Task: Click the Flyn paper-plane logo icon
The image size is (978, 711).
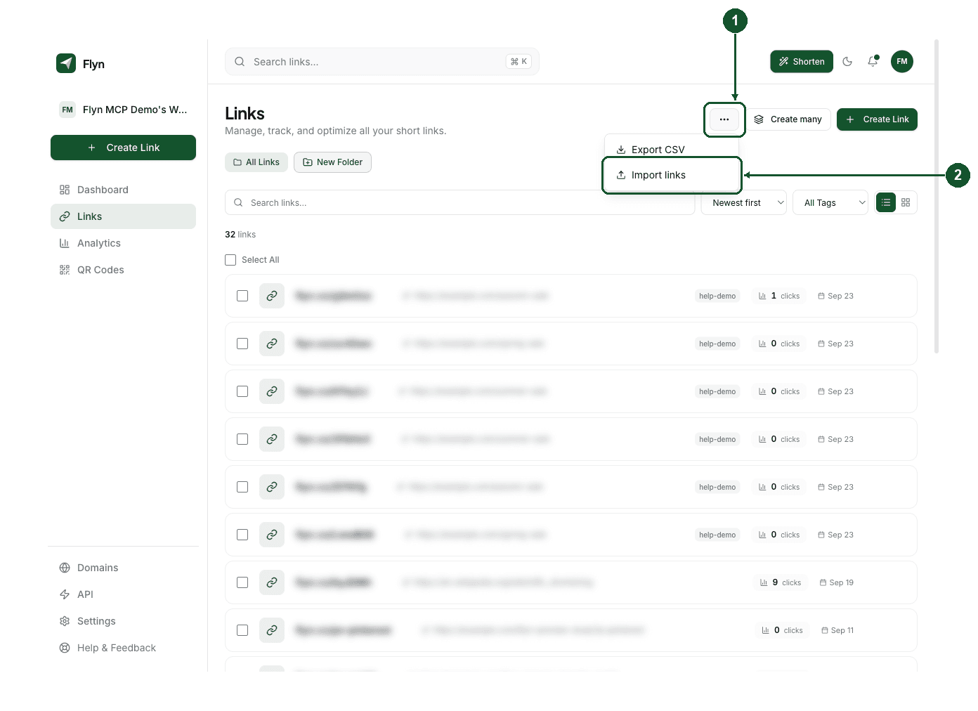Action: point(66,63)
